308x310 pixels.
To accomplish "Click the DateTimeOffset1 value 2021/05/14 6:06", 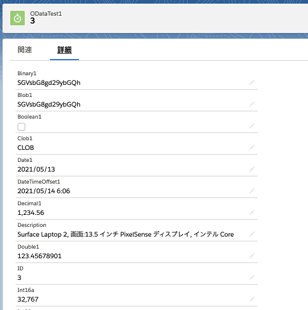I will (x=43, y=191).
